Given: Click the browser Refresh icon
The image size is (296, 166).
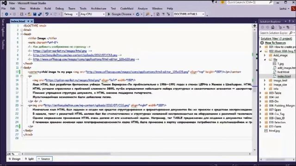Looking at the screenshot, I should [138, 14].
